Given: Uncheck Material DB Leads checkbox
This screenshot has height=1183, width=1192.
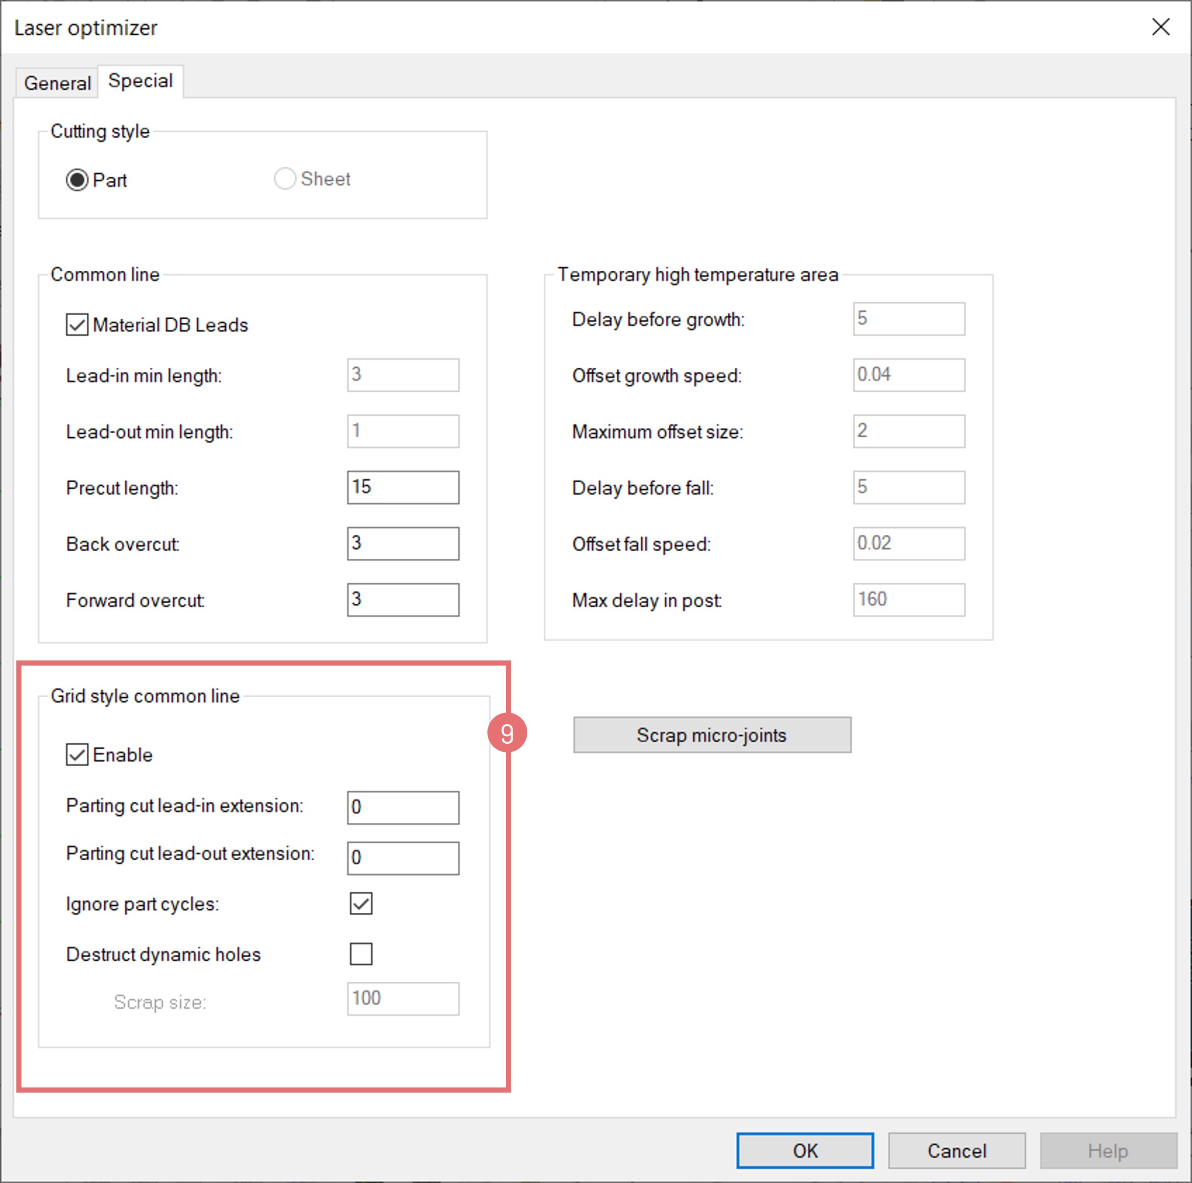Looking at the screenshot, I should (77, 324).
